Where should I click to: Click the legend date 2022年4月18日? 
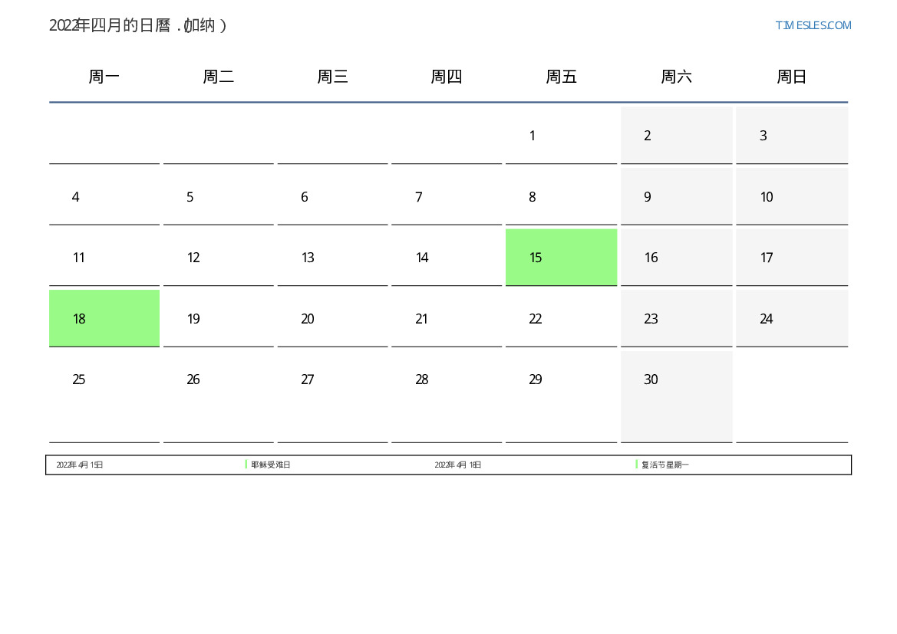(x=457, y=465)
